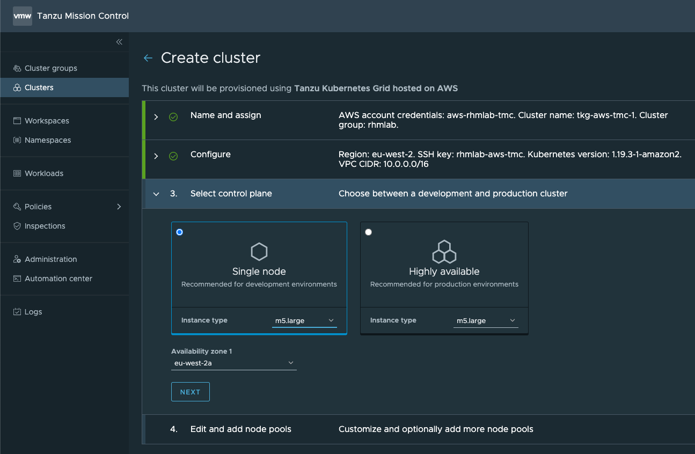Collapse the sidebar with double-chevron icon
This screenshot has width=695, height=454.
coord(119,42)
